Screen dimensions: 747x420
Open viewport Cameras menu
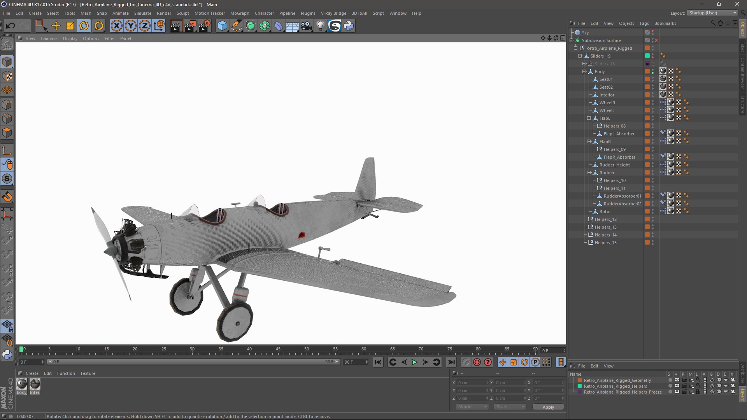pyautogui.click(x=49, y=38)
